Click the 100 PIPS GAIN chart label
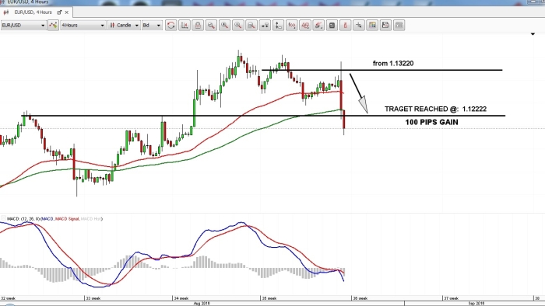The image size is (545, 306). pyautogui.click(x=431, y=122)
